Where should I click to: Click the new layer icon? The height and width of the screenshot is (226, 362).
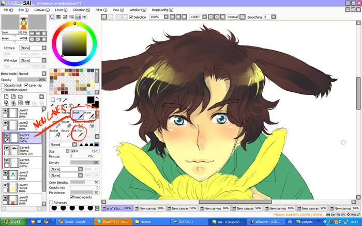point(6,96)
